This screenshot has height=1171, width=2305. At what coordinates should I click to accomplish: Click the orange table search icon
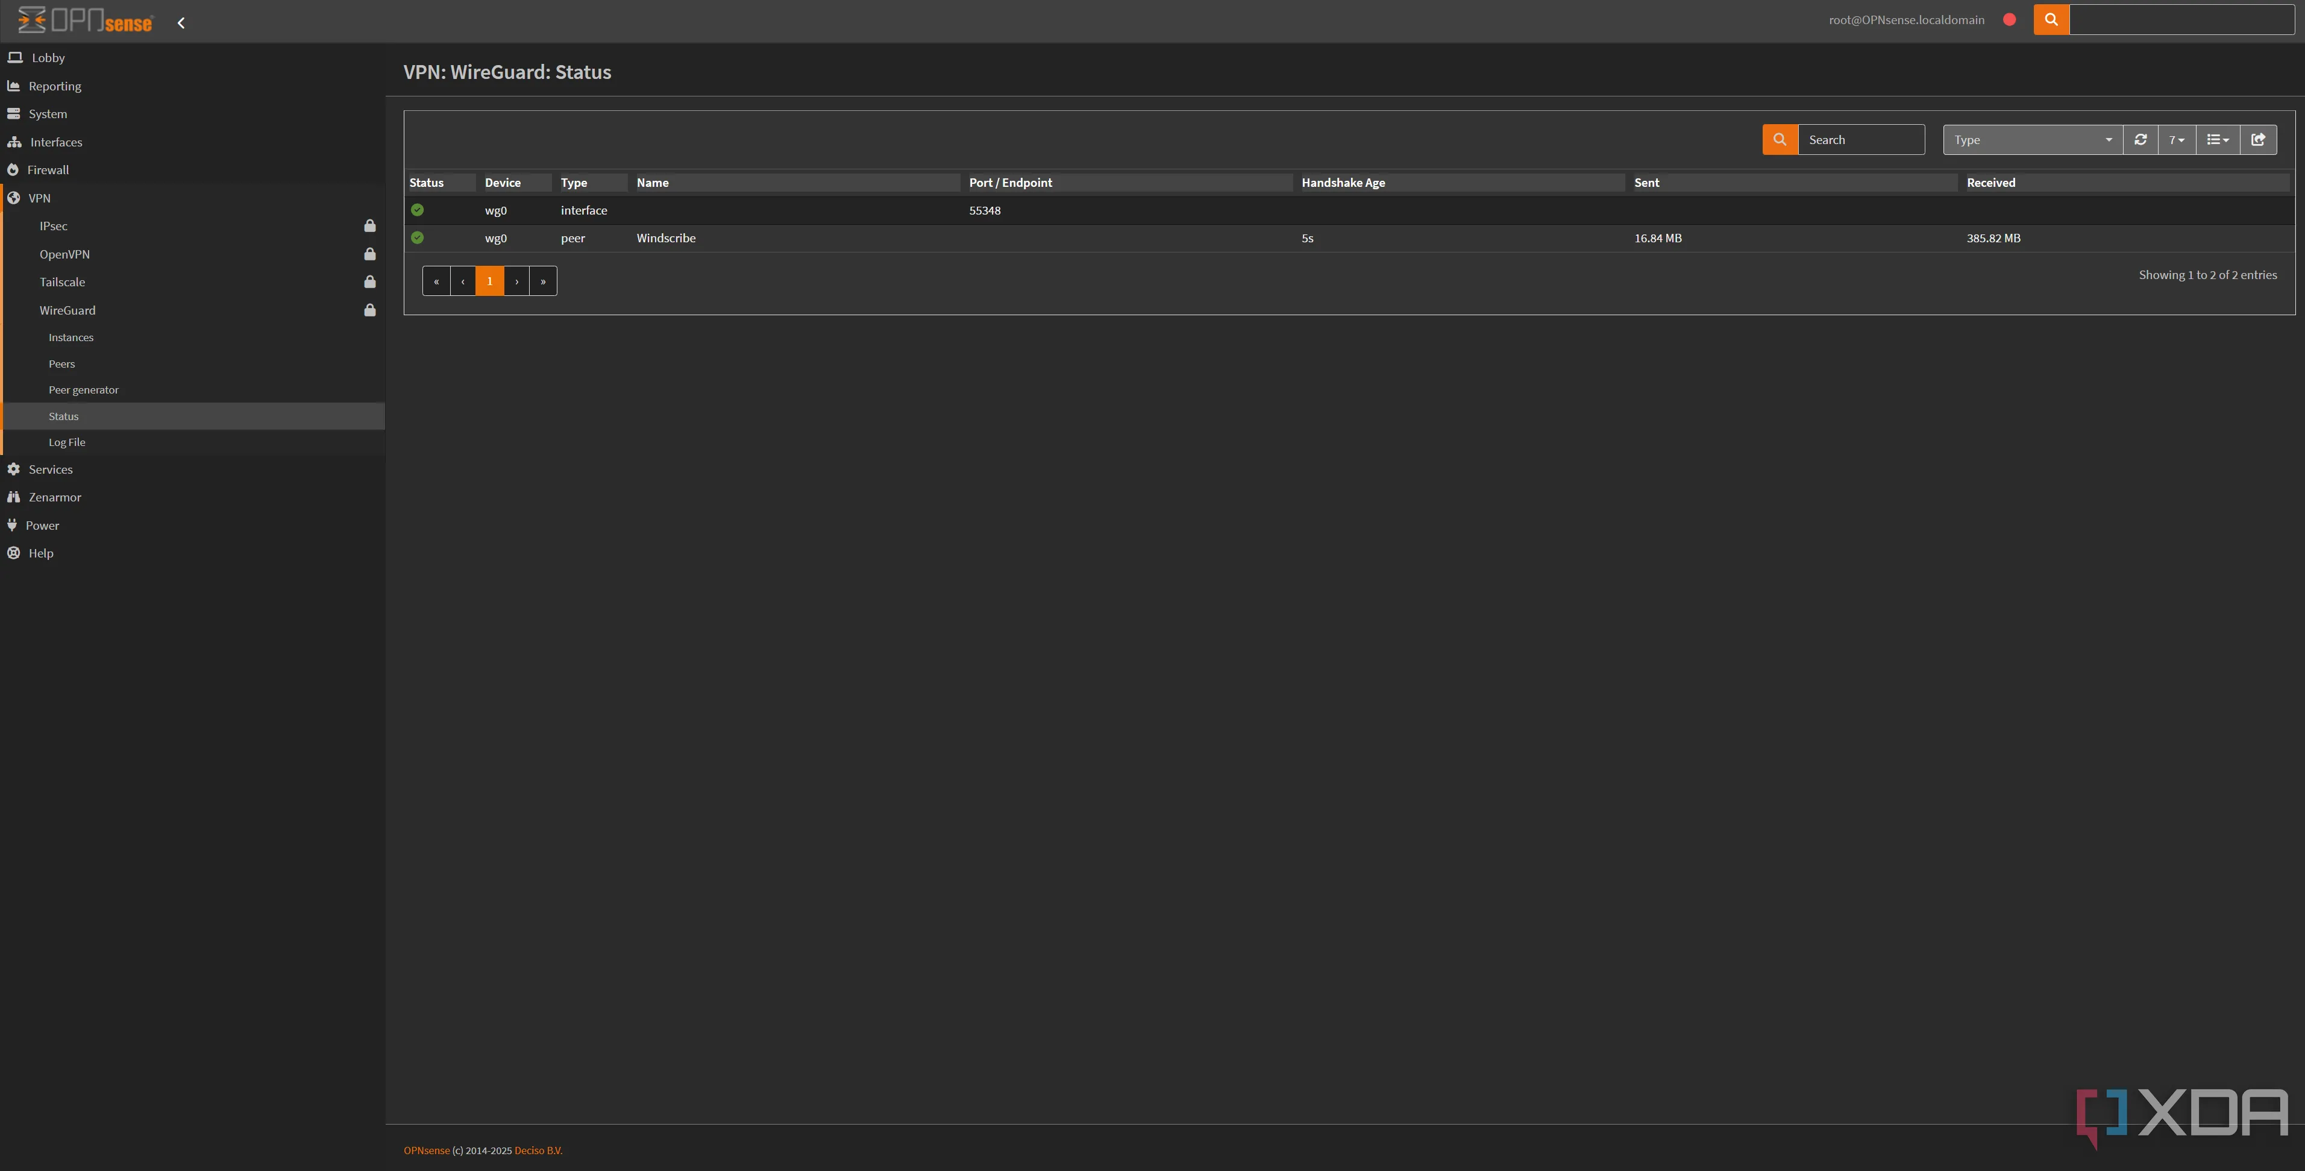click(x=1780, y=140)
